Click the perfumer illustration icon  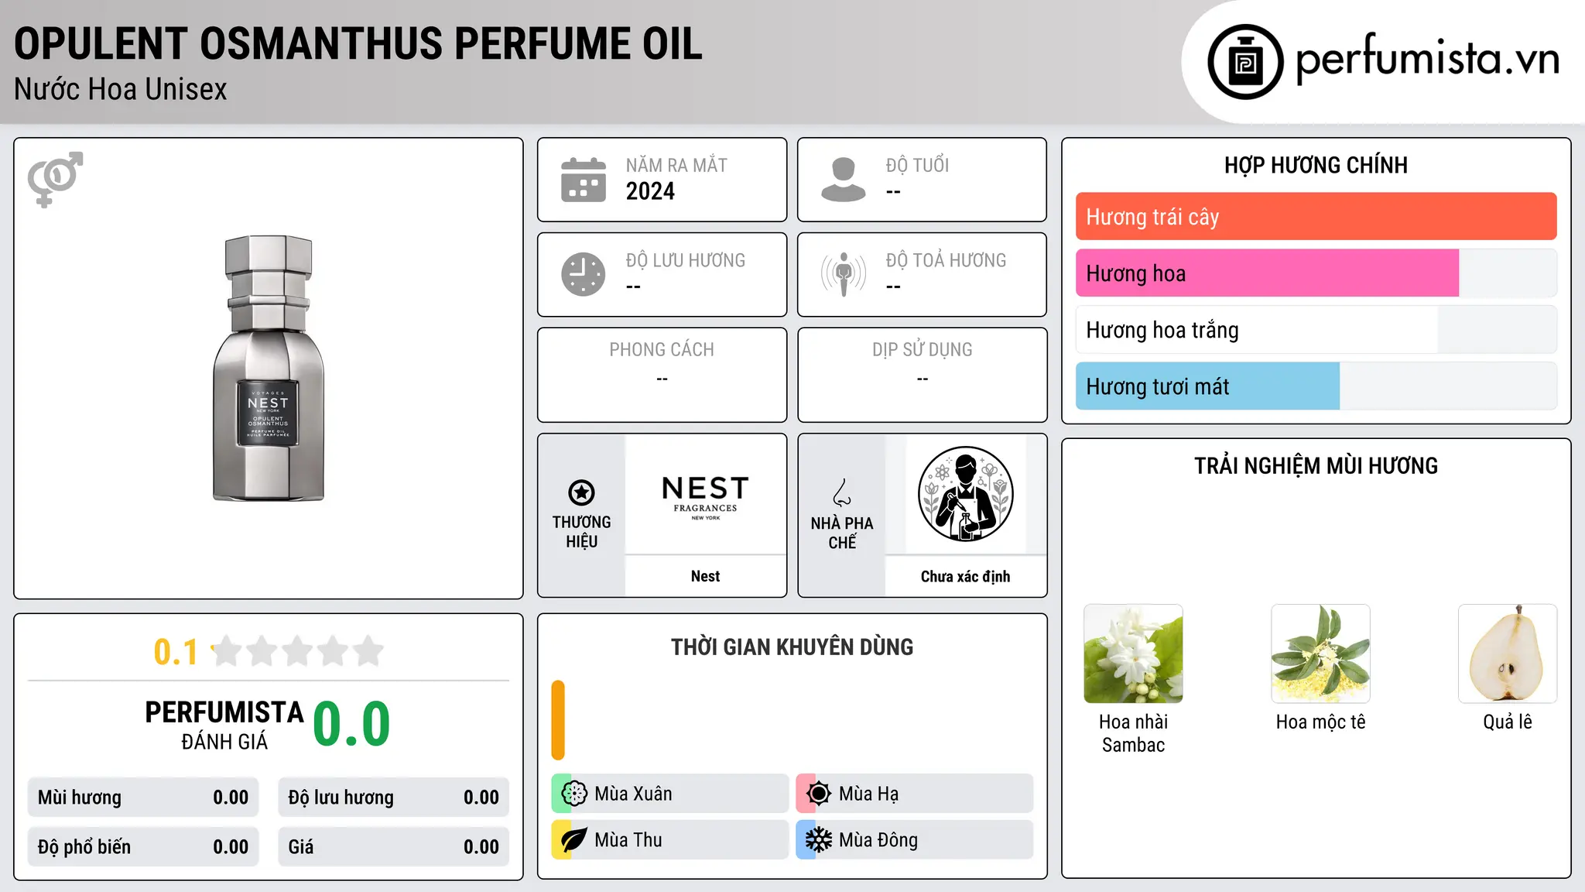965,494
